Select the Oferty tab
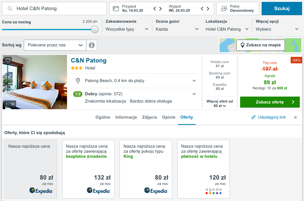Image resolution: width=304 pixels, height=201 pixels. 187,117
